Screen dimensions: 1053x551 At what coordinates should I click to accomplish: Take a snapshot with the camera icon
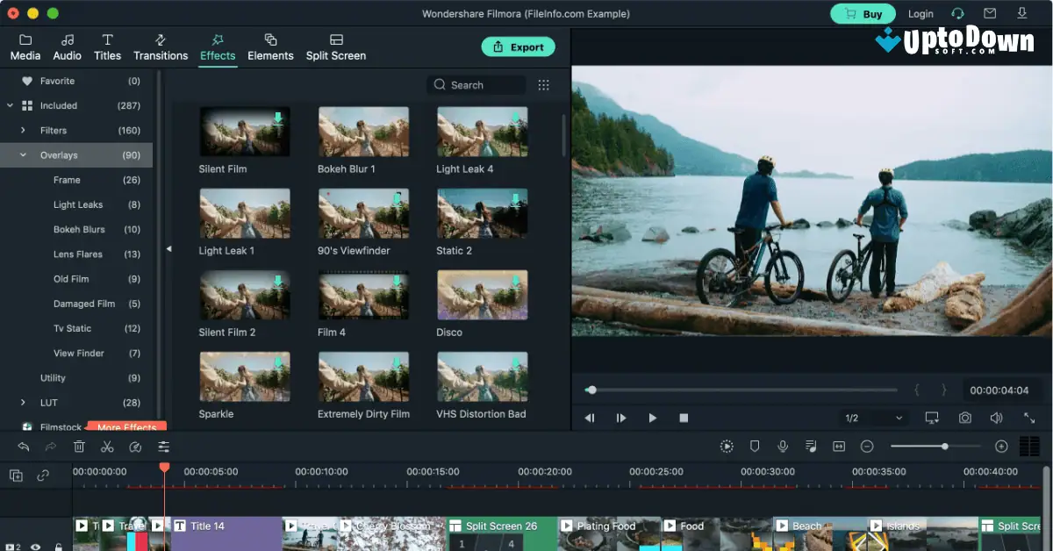(x=963, y=418)
